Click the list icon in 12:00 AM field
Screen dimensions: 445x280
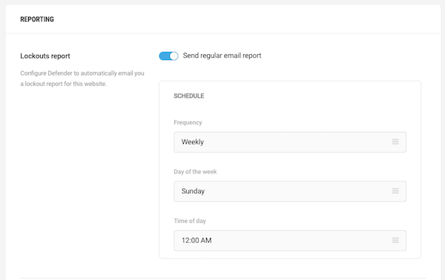tap(395, 240)
